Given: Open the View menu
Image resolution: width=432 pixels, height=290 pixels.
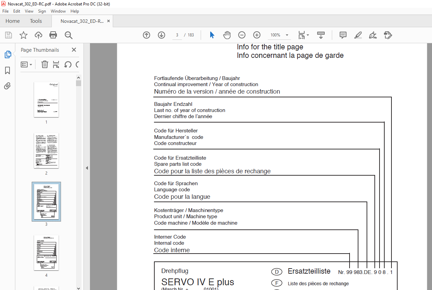Looking at the screenshot, I should (x=29, y=11).
